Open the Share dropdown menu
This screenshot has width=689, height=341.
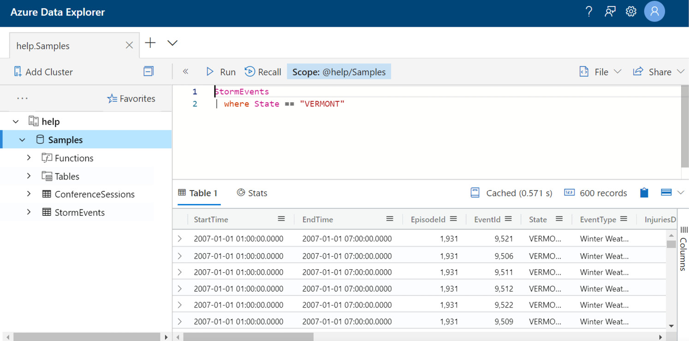pyautogui.click(x=659, y=72)
